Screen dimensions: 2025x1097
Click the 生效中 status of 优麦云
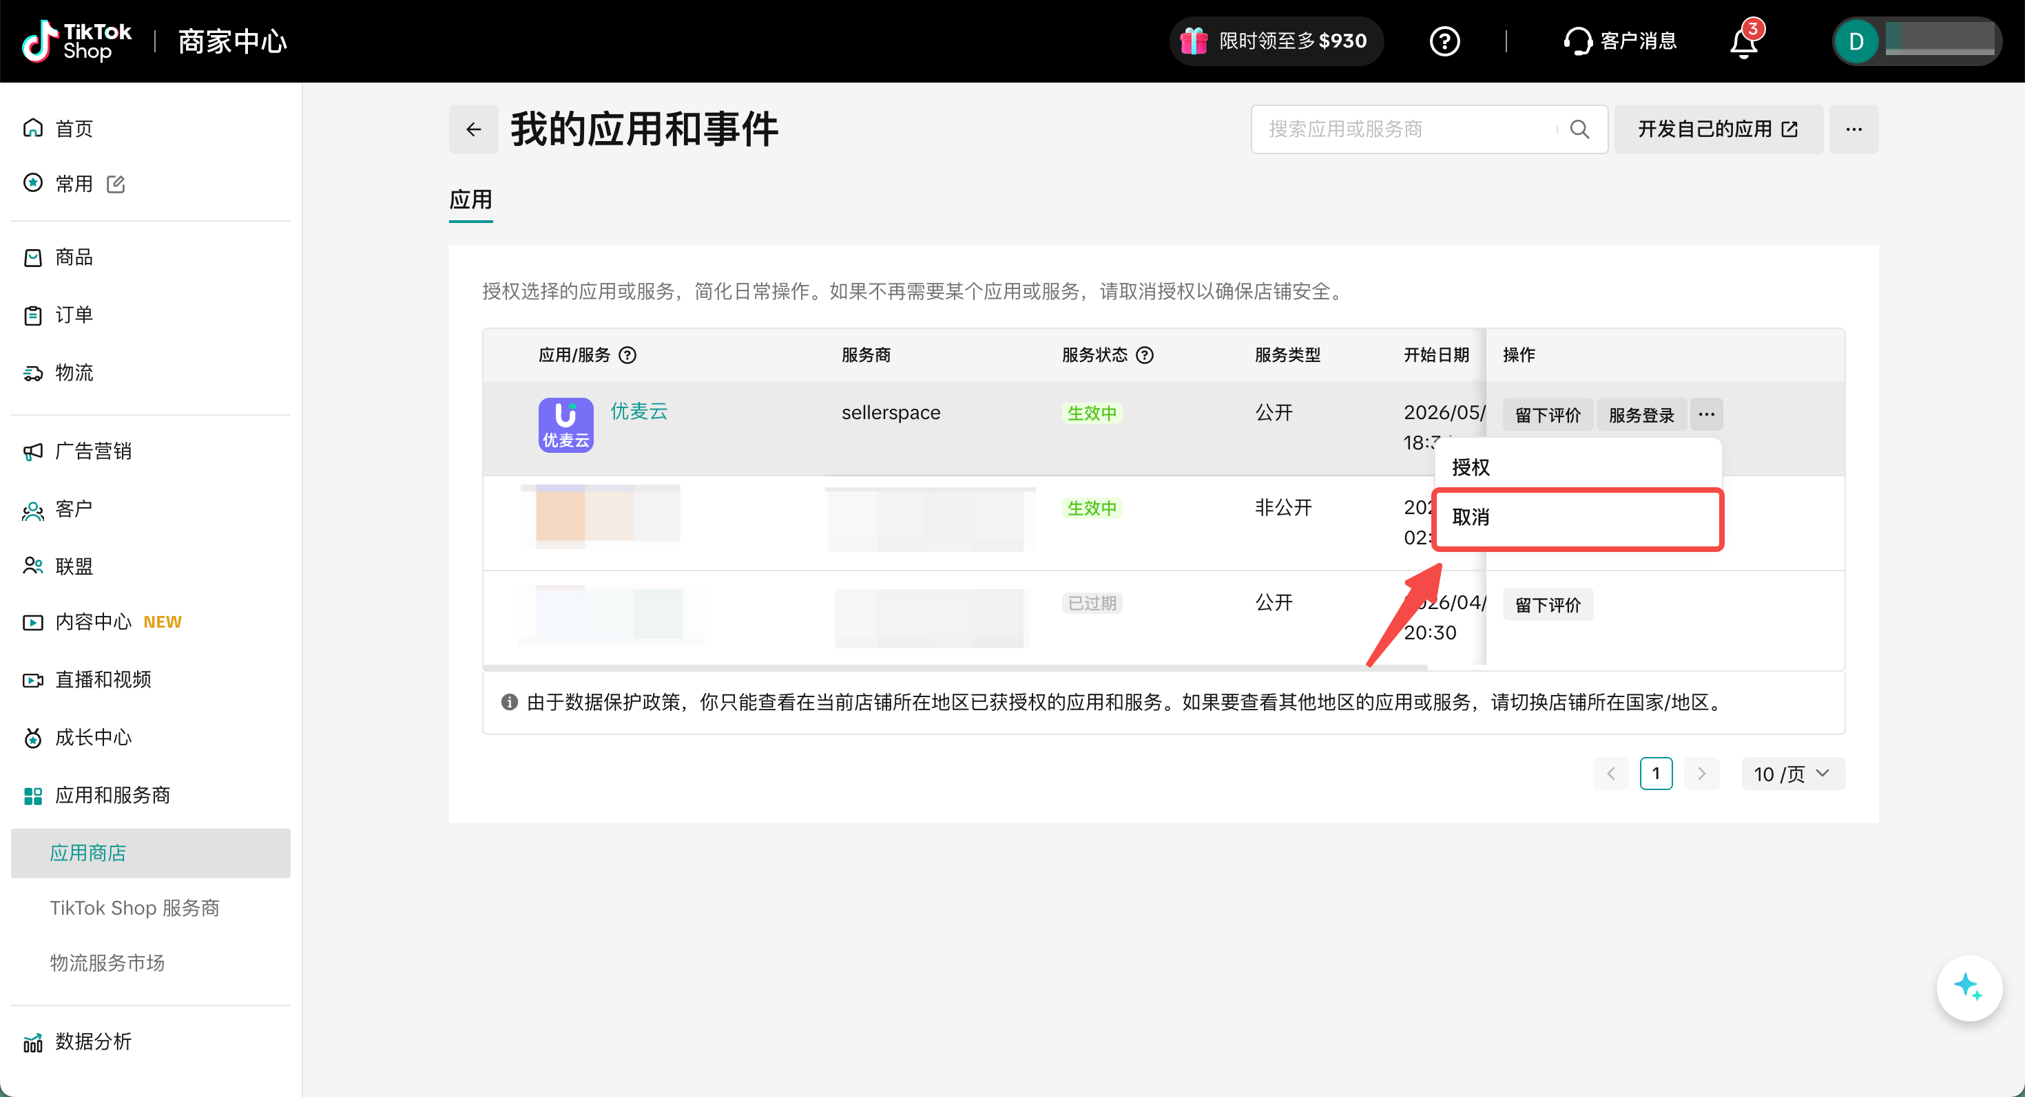point(1092,413)
